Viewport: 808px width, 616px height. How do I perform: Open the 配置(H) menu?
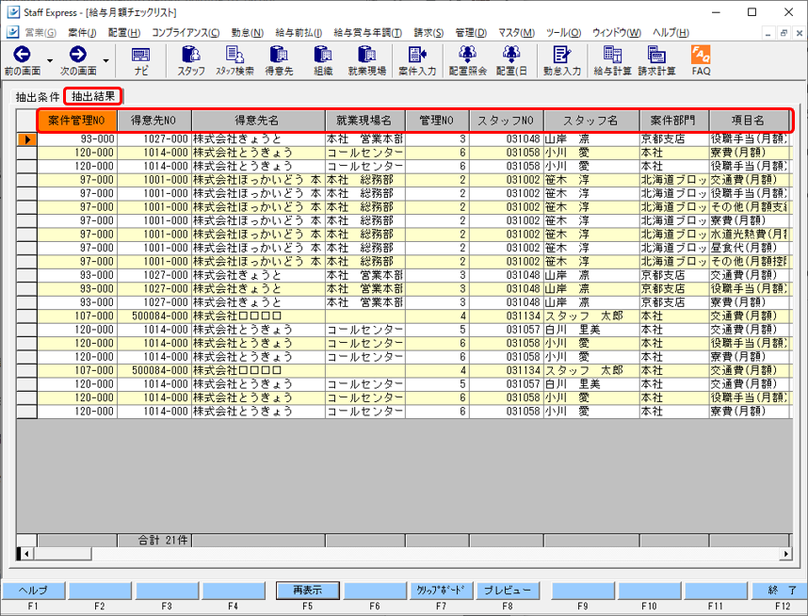coord(124,32)
